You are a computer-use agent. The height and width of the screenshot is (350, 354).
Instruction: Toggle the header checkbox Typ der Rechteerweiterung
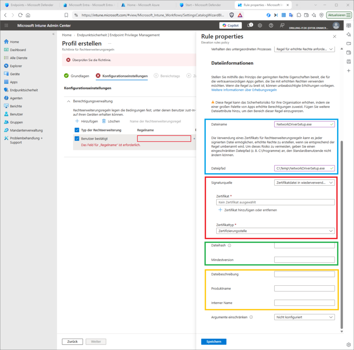point(77,130)
